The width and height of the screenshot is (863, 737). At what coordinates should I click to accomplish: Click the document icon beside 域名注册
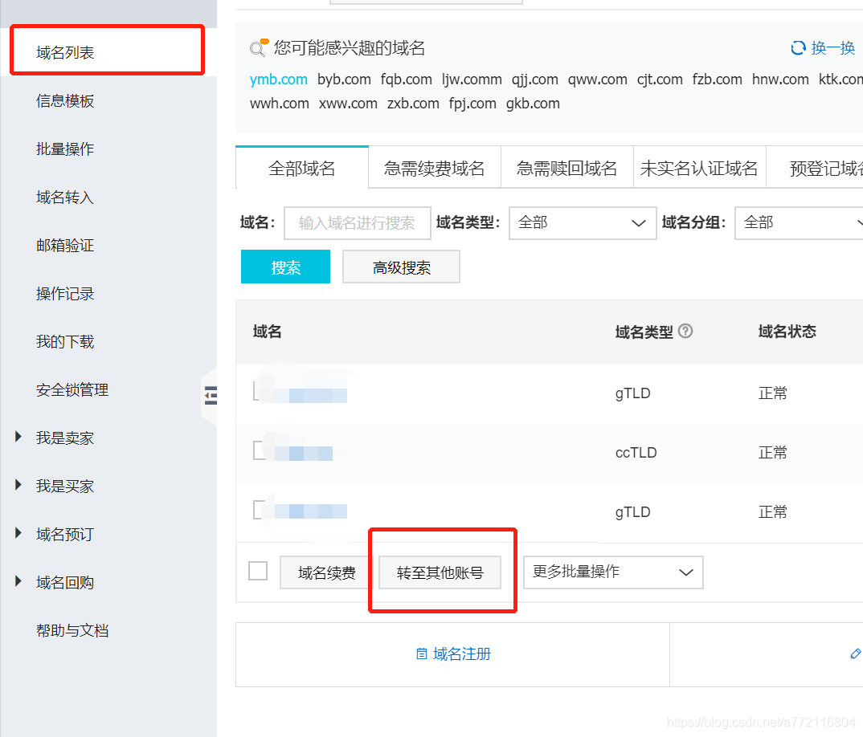point(422,654)
